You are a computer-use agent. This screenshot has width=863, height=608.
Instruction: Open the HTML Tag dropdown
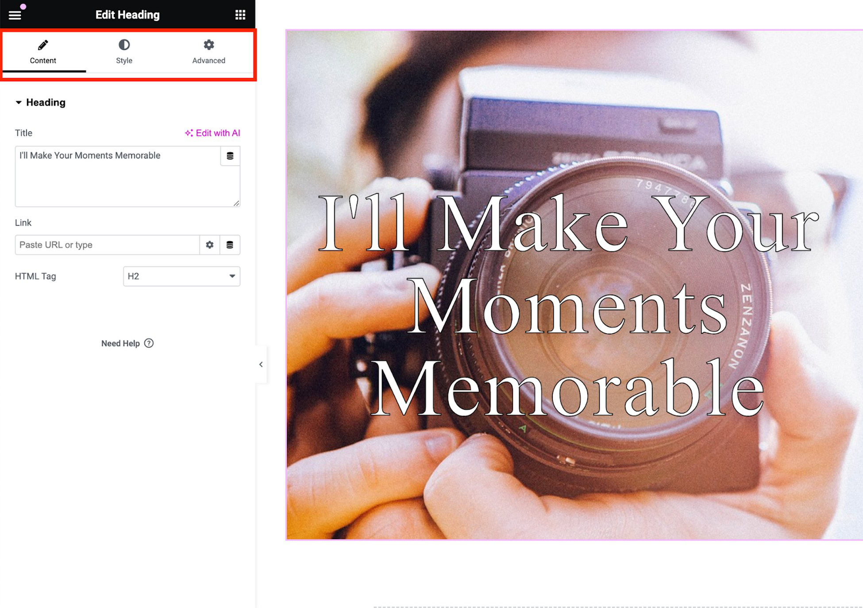pyautogui.click(x=181, y=276)
